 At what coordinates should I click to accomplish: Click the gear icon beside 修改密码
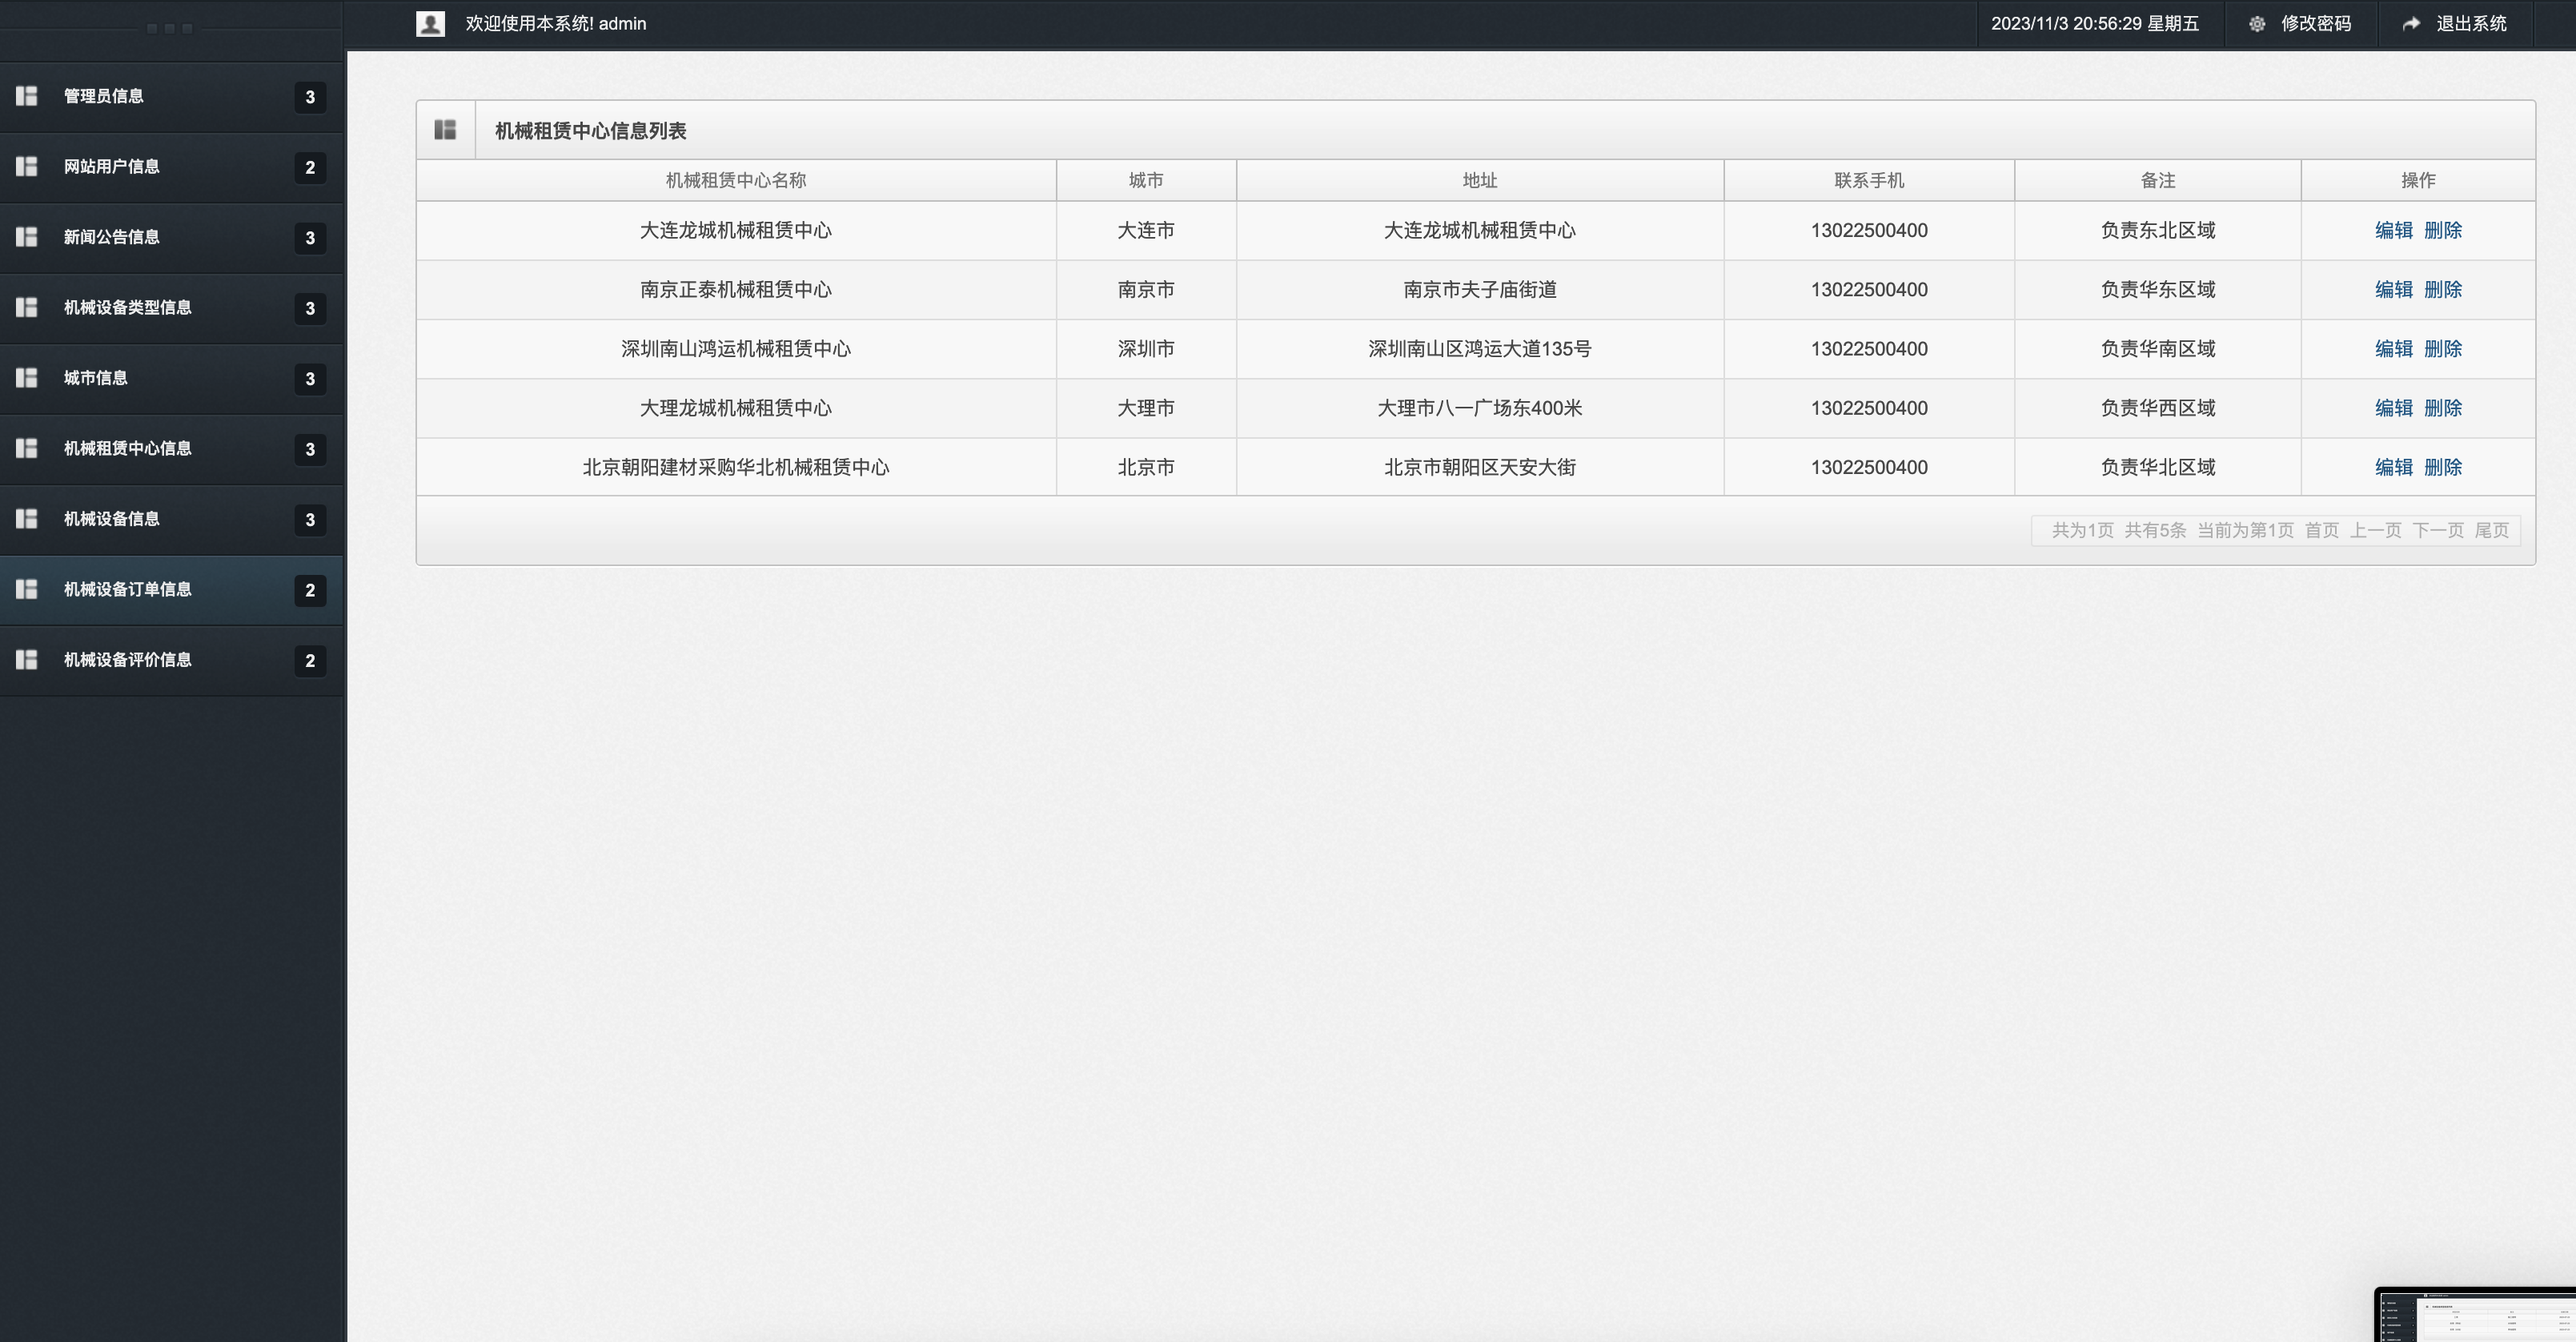pos(2257,24)
